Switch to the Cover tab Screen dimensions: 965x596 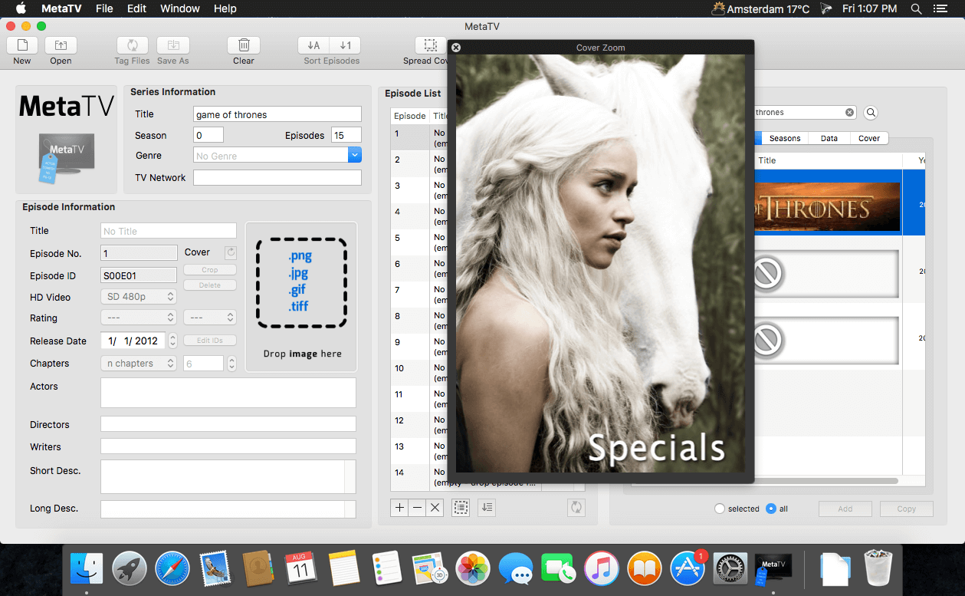tap(869, 138)
